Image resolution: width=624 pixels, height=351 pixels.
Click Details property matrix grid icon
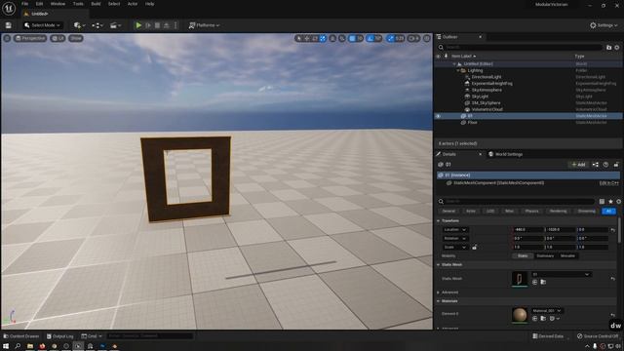coord(602,202)
